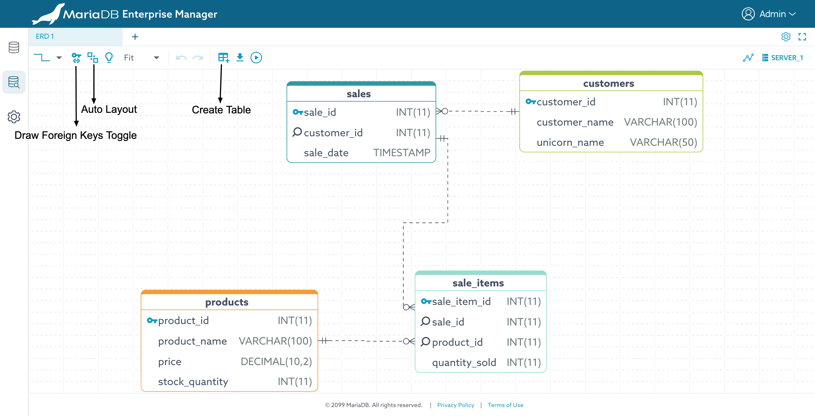Add a new tab with plus button
815x416 pixels.
[x=135, y=37]
